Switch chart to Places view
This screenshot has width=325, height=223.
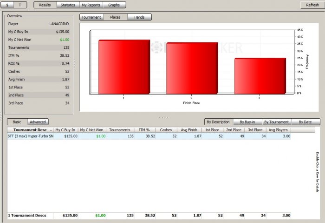(x=115, y=17)
